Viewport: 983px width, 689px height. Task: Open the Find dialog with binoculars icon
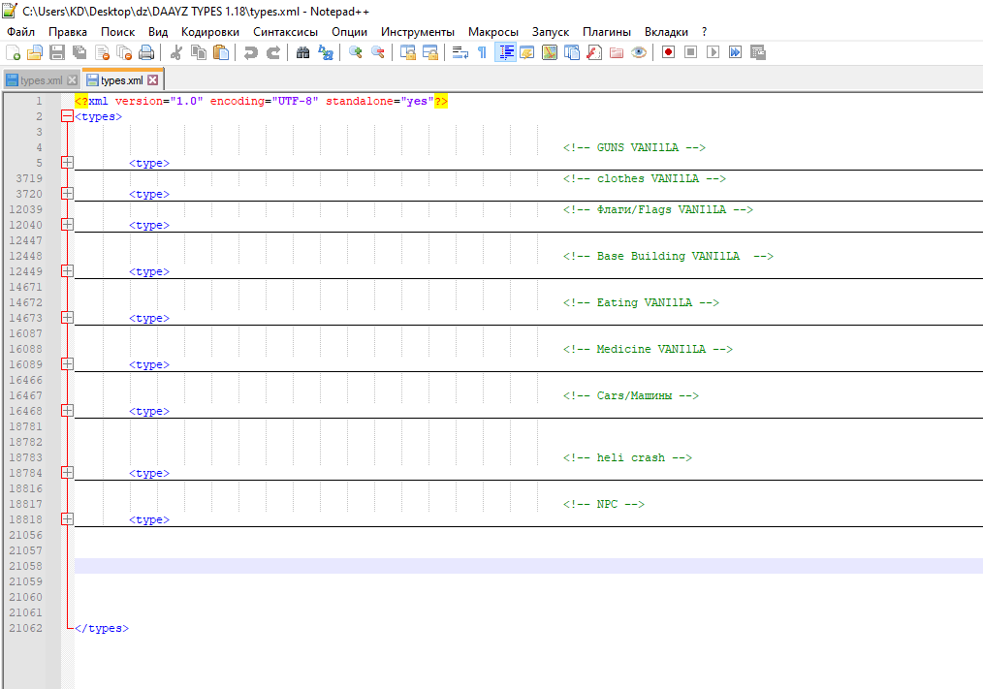click(303, 52)
